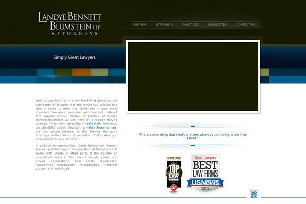
Task: Click the Fortune Top Ranked Law Firms badge
Action: [174, 174]
